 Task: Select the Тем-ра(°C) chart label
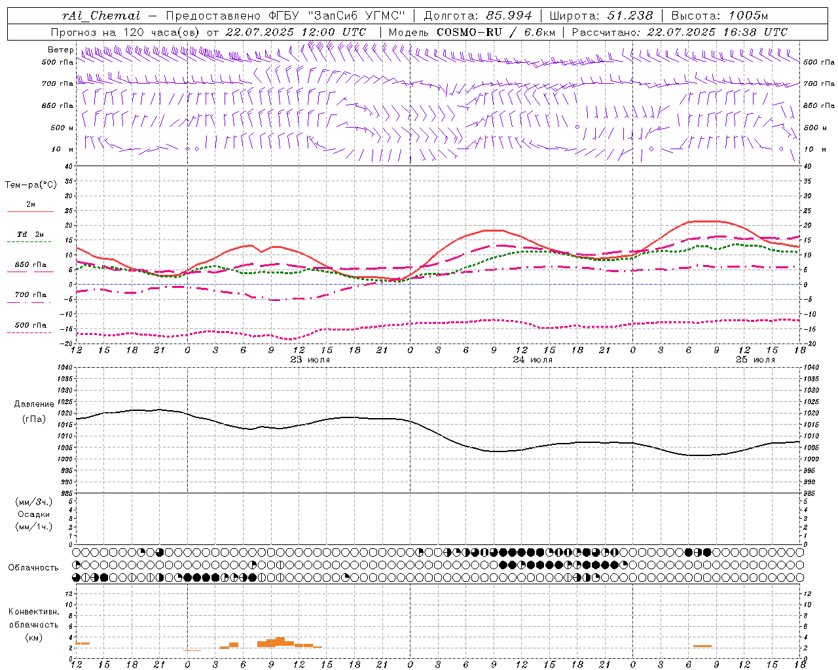[x=31, y=185]
